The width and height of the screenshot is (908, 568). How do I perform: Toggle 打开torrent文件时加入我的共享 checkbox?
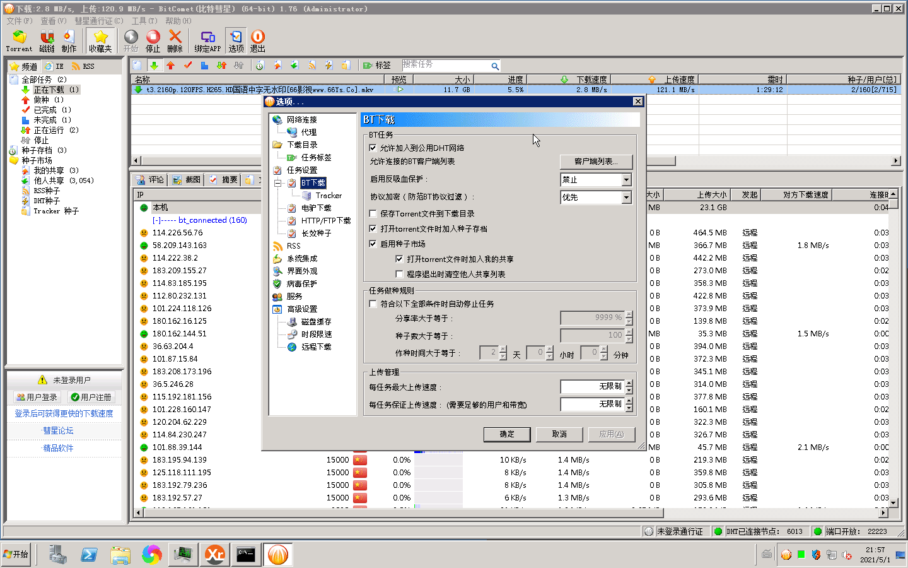pos(399,259)
